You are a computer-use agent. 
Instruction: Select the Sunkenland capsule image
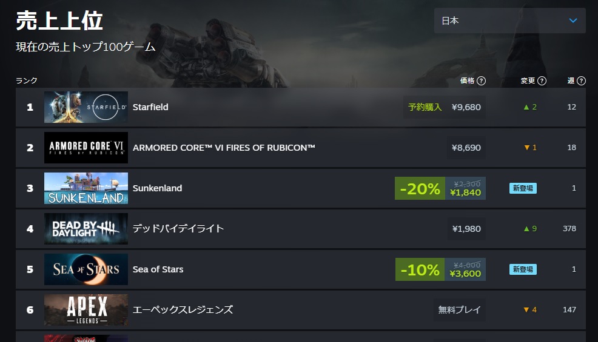(x=86, y=188)
